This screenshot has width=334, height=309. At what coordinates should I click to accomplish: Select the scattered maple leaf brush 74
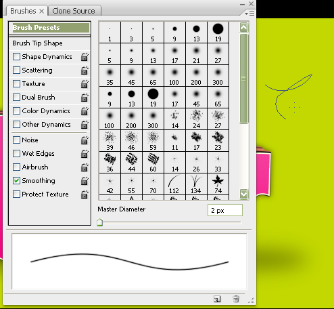click(218, 184)
